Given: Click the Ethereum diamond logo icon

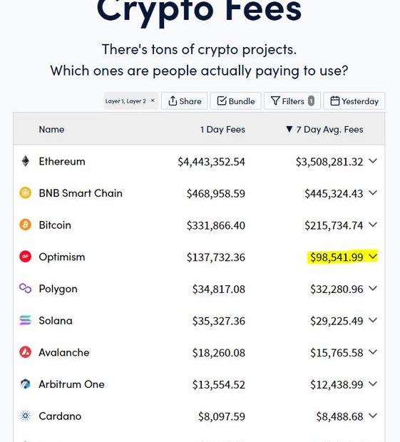Looking at the screenshot, I should coord(26,161).
